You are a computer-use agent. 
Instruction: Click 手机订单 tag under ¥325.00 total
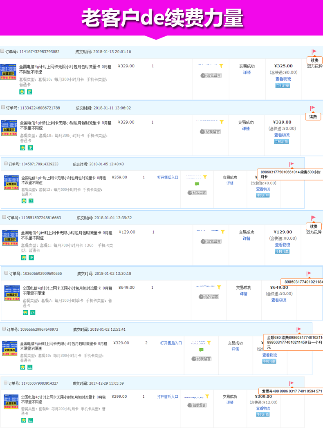(283, 86)
